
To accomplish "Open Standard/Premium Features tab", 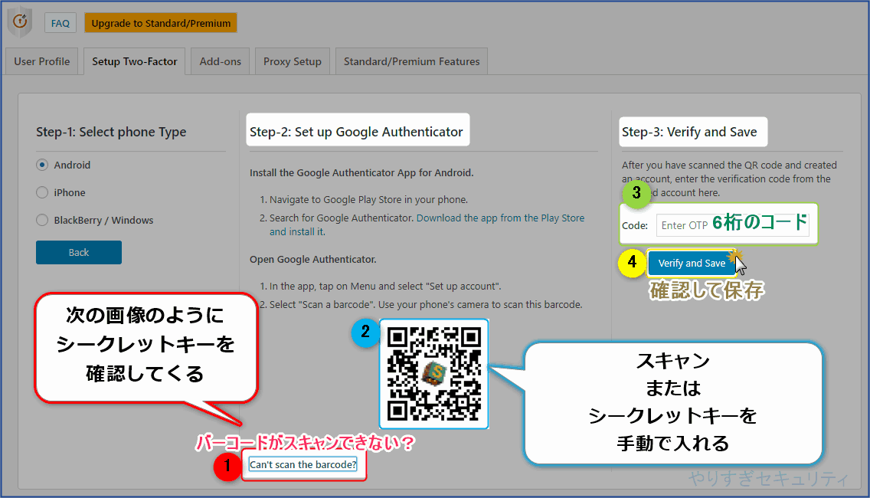I will (x=412, y=61).
